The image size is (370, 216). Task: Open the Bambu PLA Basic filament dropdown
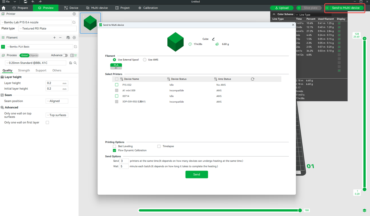(x=39, y=47)
